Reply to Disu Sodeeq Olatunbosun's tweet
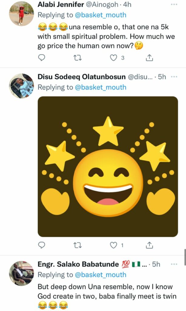 [x=42, y=245]
